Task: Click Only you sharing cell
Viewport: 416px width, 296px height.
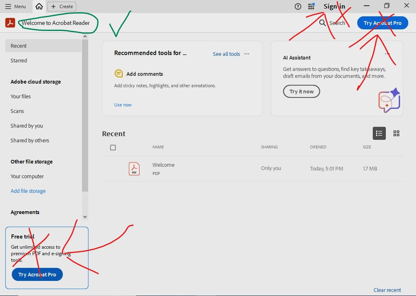Action: point(271,168)
